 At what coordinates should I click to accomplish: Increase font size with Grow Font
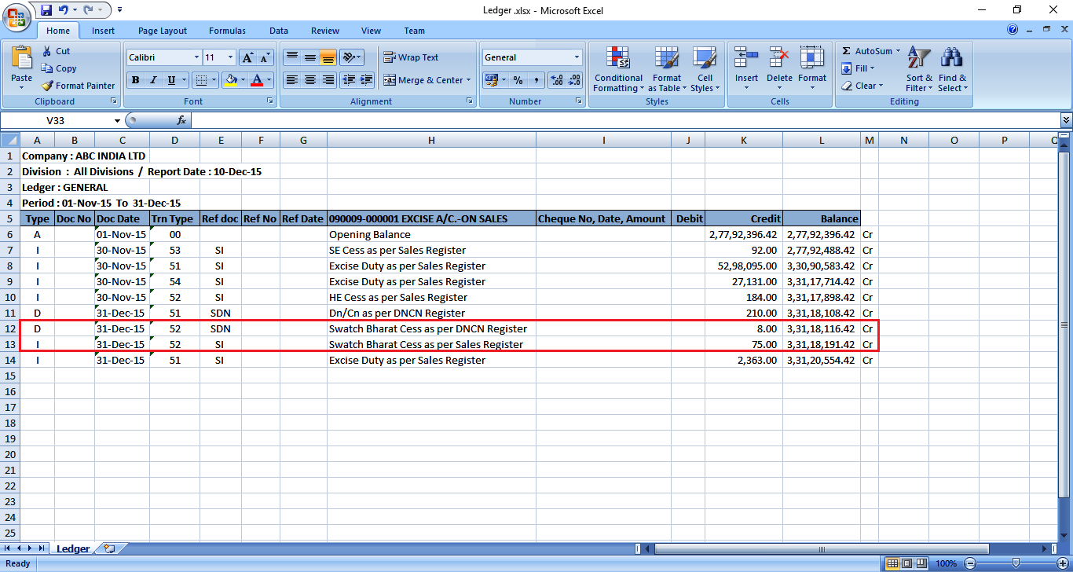click(247, 57)
